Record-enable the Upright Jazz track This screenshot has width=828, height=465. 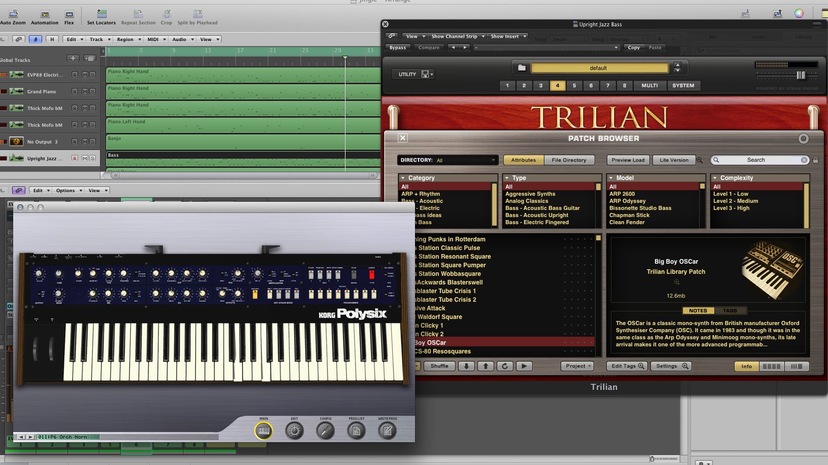click(x=75, y=158)
